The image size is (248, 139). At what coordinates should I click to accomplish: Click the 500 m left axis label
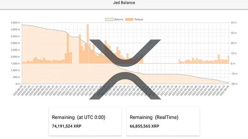click(16, 77)
